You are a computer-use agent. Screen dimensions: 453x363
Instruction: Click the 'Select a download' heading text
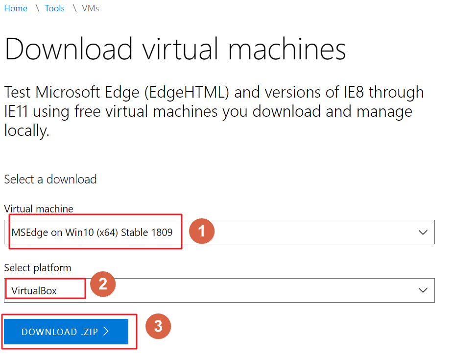50,180
